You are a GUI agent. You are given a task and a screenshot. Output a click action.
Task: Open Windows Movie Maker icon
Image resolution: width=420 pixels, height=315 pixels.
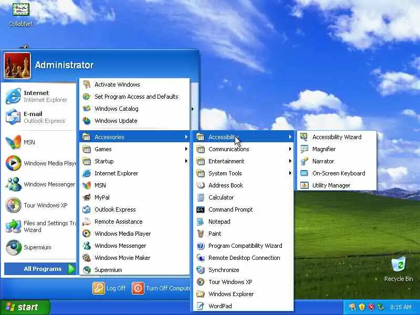87,258
